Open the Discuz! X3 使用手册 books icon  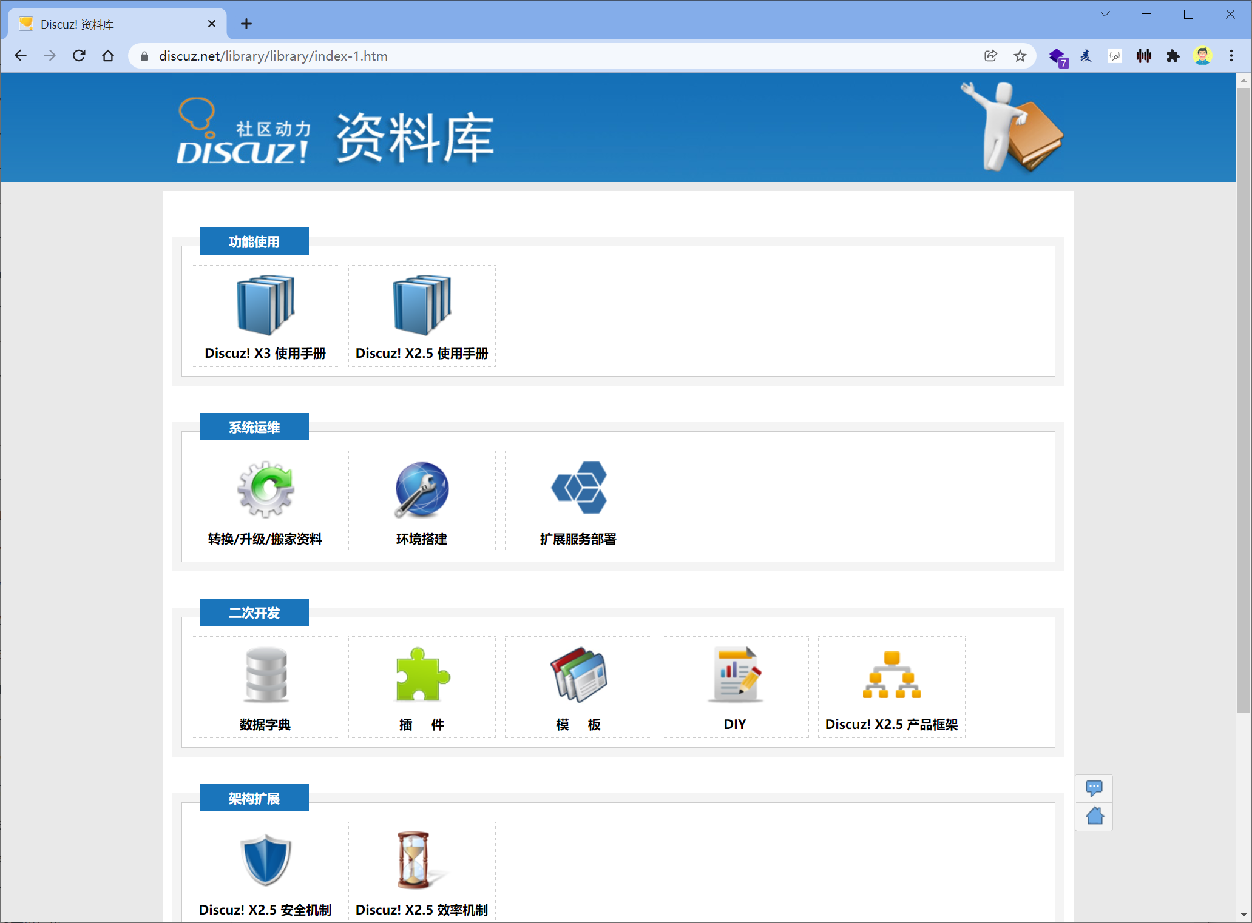(x=265, y=305)
